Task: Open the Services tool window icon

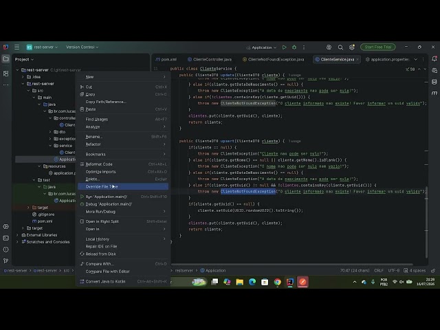Action: pos(5,226)
